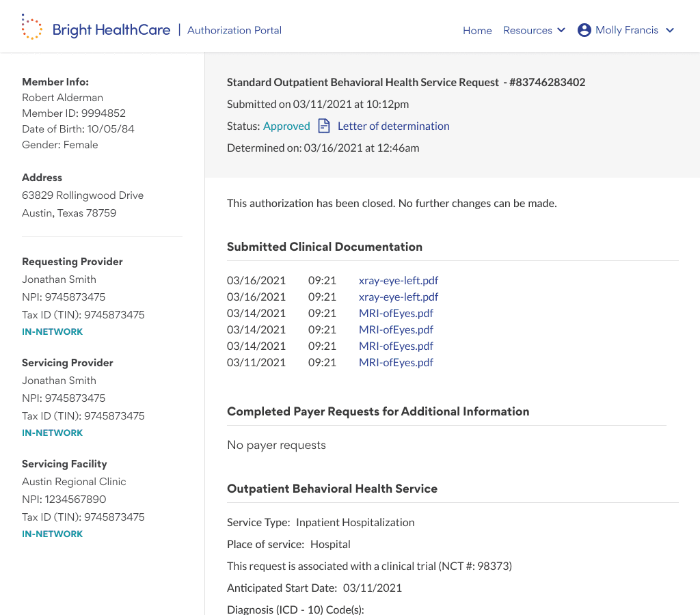The image size is (700, 615).
Task: Click Jonathan Smith under Servicing Provider
Action: [59, 380]
